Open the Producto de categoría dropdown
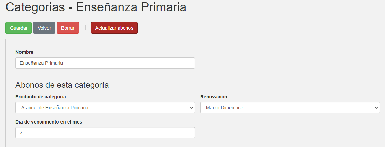The image size is (385, 147). click(105, 108)
